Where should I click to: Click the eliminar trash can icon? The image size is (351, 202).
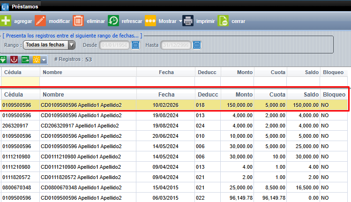click(78, 21)
